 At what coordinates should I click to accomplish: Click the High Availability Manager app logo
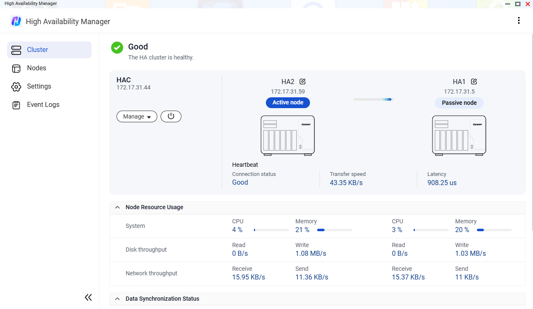16,21
